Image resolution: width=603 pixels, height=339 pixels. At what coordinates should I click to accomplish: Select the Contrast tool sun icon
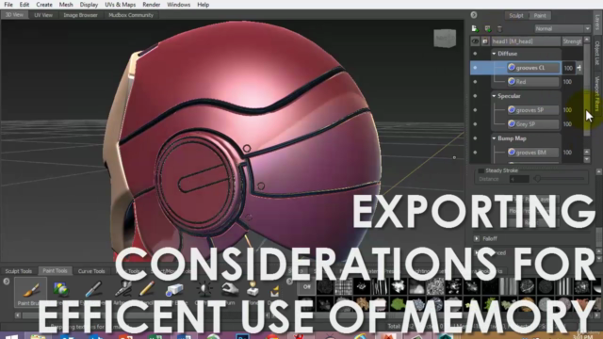pos(204,289)
